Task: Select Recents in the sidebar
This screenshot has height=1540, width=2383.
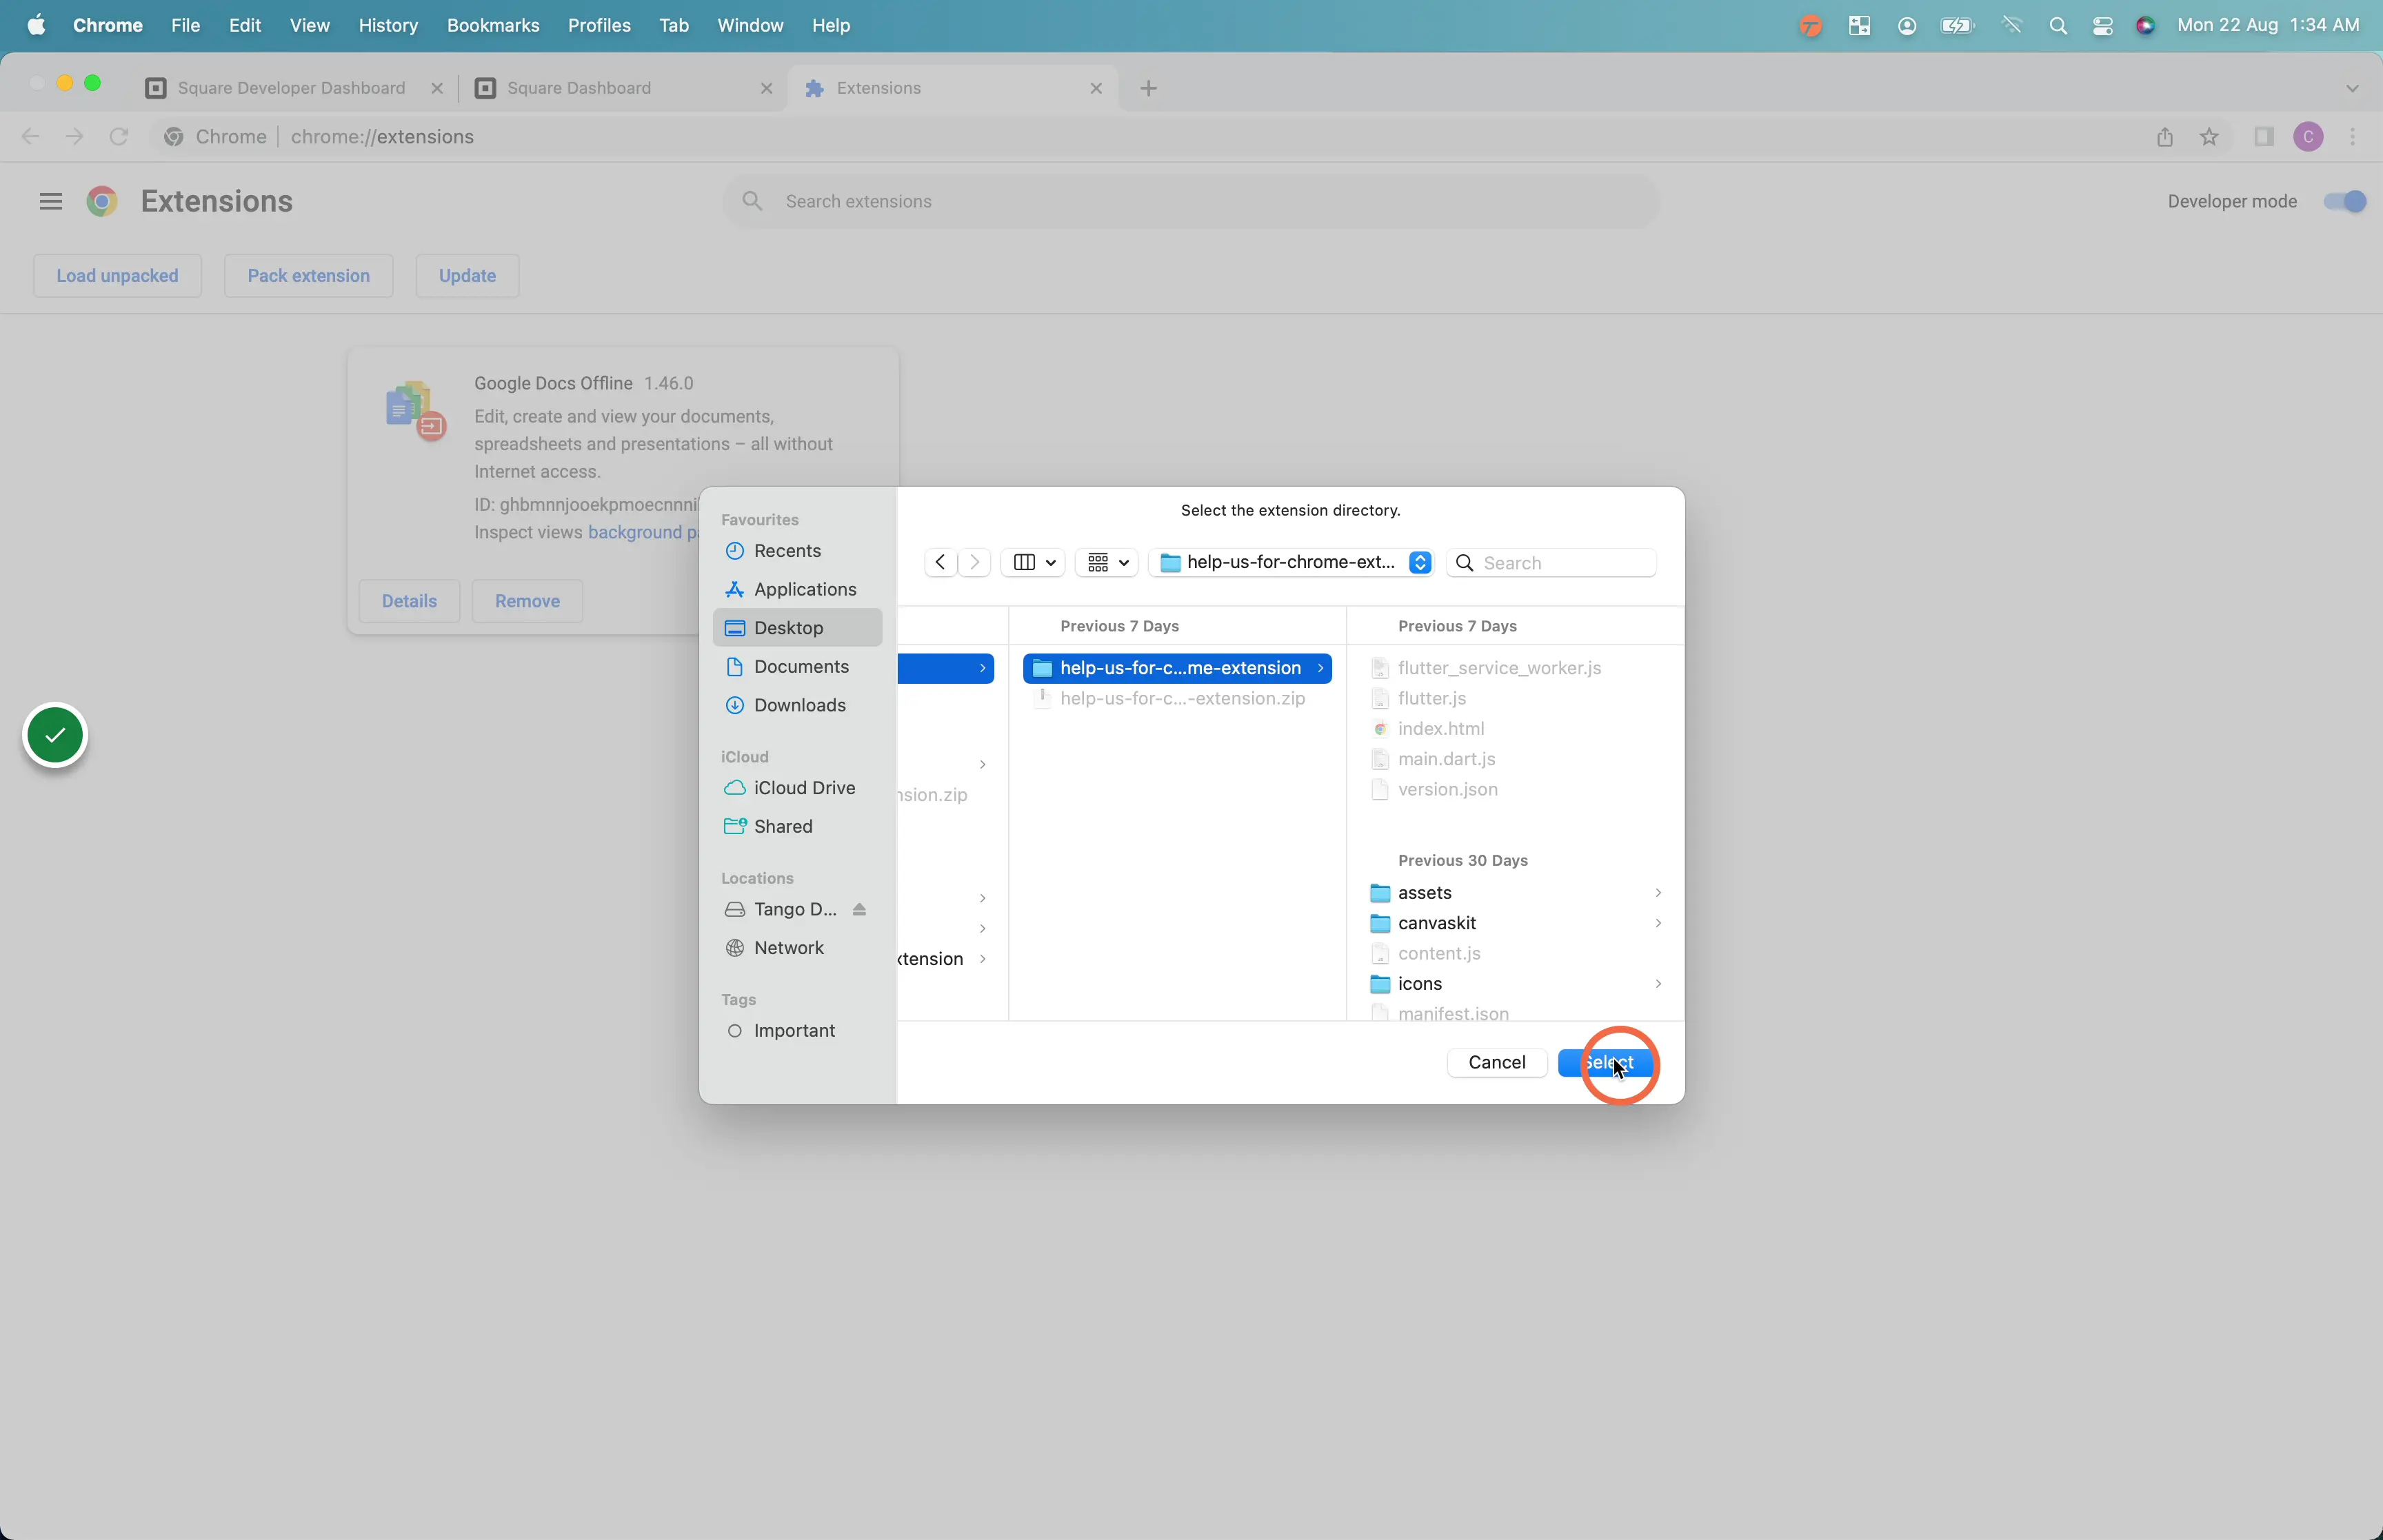Action: point(797,551)
